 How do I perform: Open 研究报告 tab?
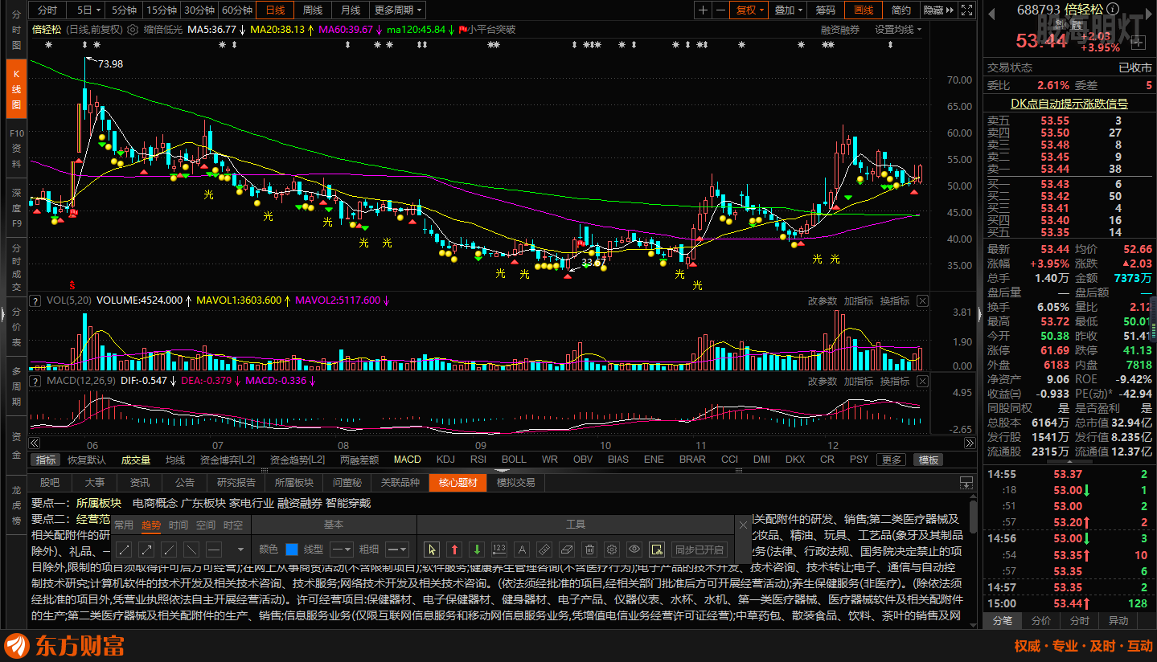(236, 483)
